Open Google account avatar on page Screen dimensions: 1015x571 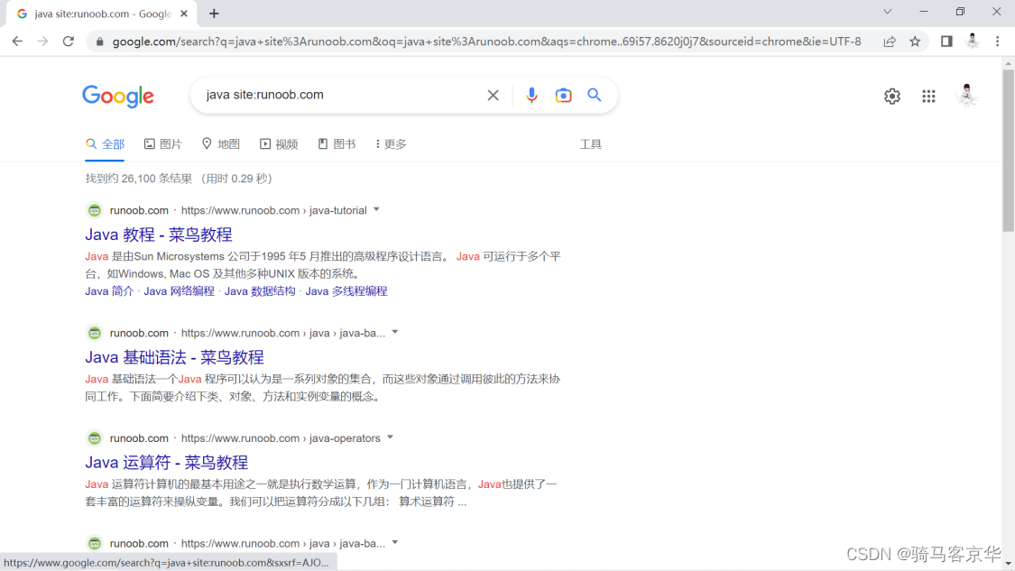tap(967, 96)
